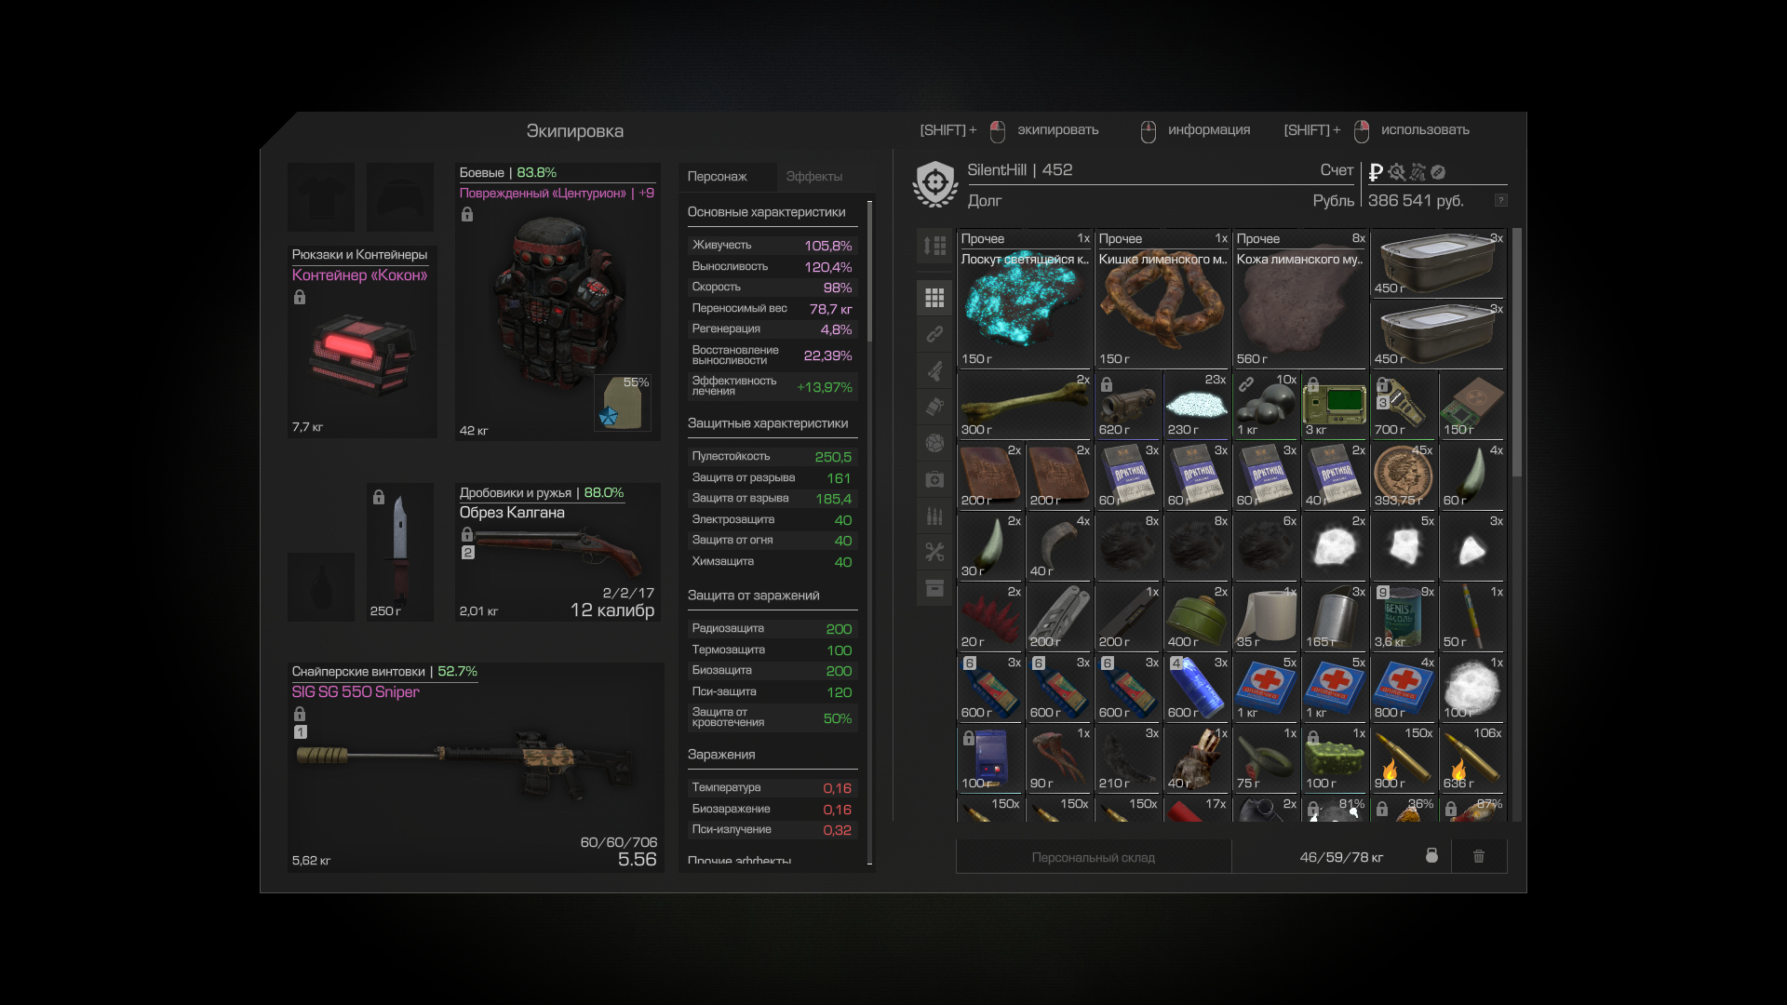Click the weight lock icon beside 46/59/78 кг
Image resolution: width=1787 pixels, height=1005 pixels.
coord(1431,856)
